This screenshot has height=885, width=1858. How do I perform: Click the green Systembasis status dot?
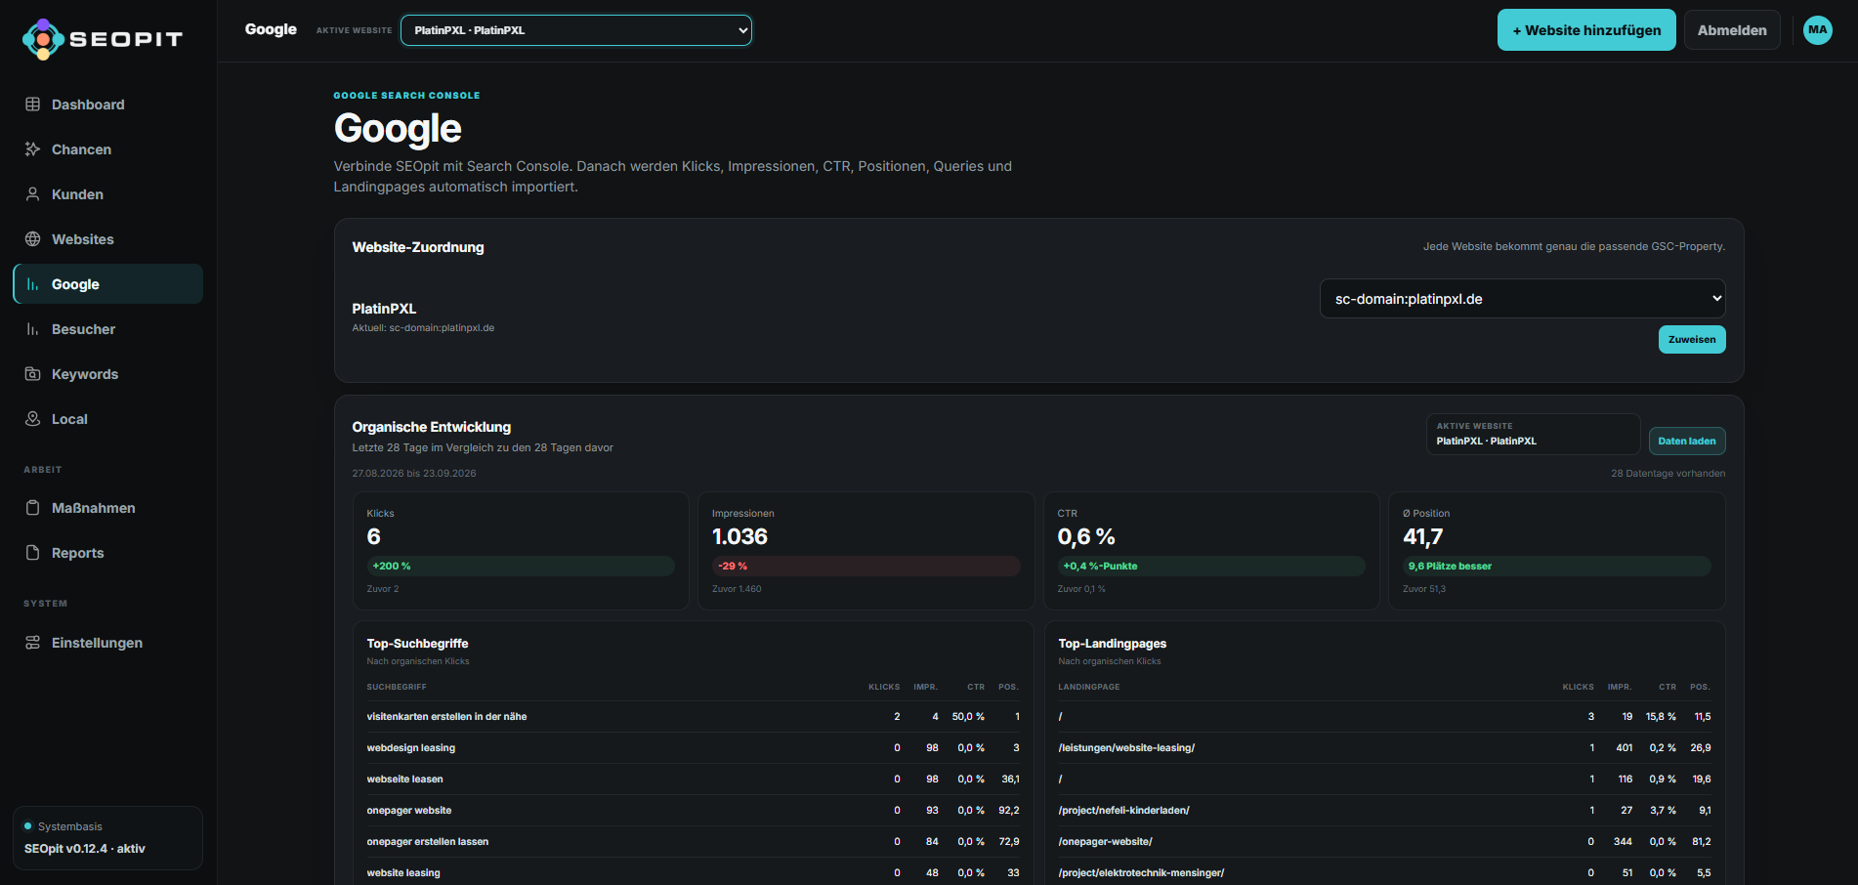(28, 826)
